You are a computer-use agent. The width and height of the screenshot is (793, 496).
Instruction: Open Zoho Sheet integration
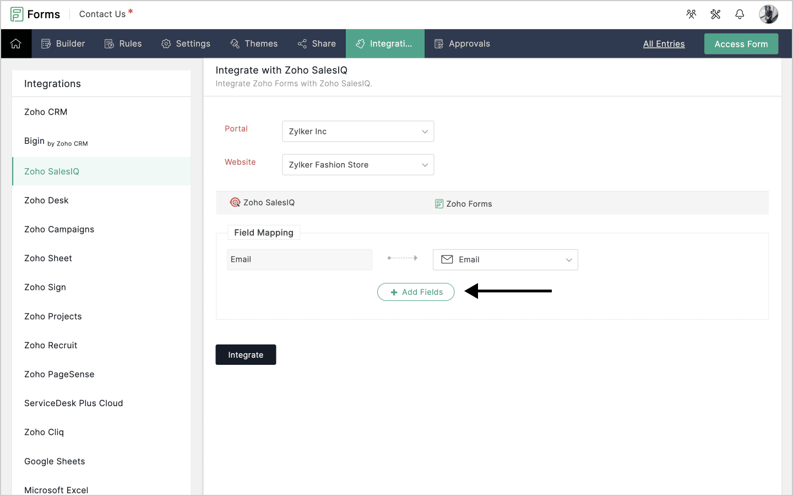click(101, 258)
